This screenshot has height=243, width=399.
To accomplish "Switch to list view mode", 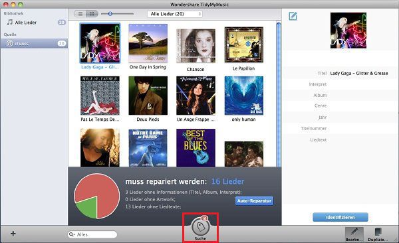I will [x=80, y=14].
